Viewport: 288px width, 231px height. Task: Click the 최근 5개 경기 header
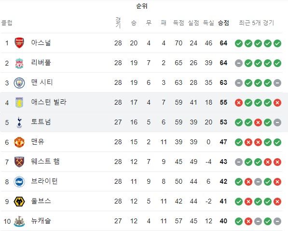[x=256, y=23]
